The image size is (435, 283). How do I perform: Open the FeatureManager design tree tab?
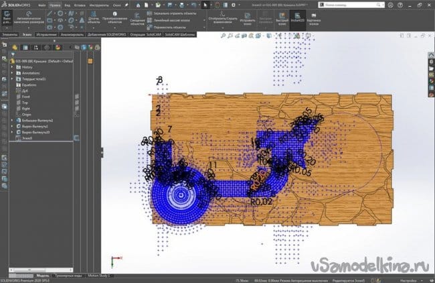[15, 46]
